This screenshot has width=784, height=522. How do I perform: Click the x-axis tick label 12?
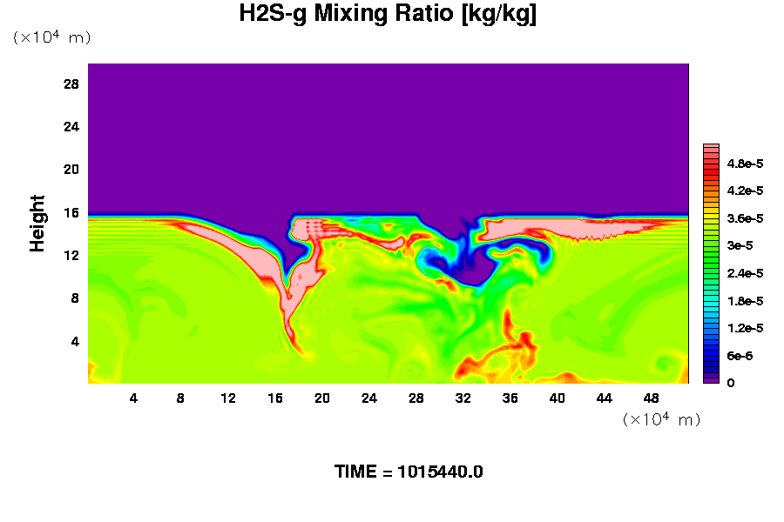pyautogui.click(x=228, y=398)
